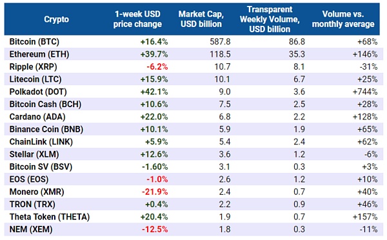This screenshot has width=387, height=240.
Task: Select the Binance Coin (BNB) cell
Action: click(46, 129)
